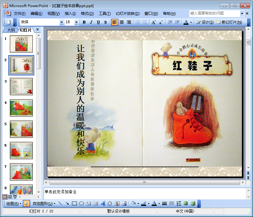Open the Line Style options
The image size is (253, 217).
click(164, 203)
